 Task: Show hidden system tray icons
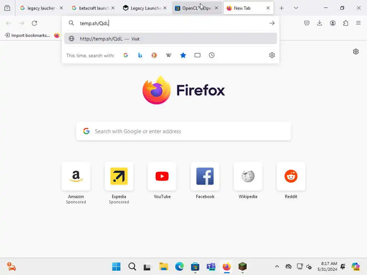coord(277,266)
